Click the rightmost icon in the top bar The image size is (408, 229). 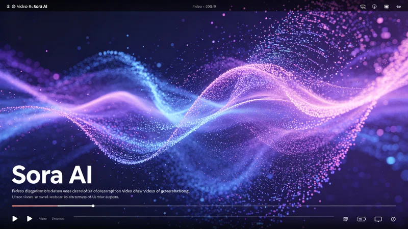tap(398, 7)
